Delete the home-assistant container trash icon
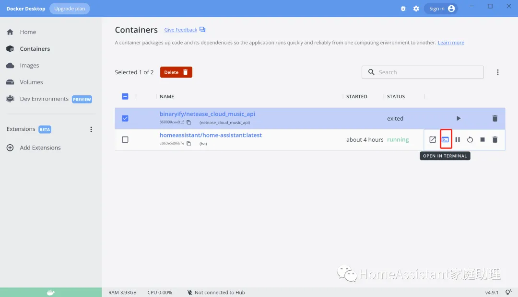The height and width of the screenshot is (297, 518). [x=495, y=139]
